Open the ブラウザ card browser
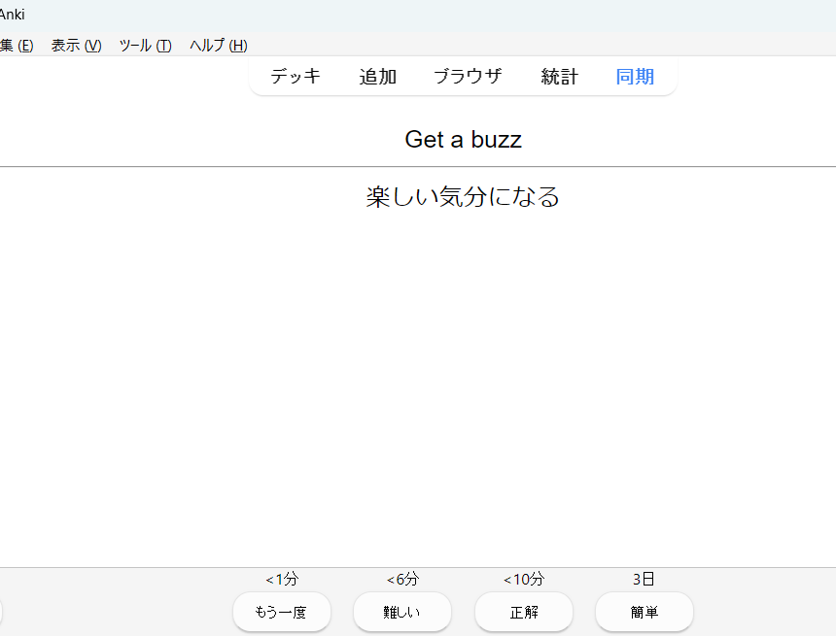The height and width of the screenshot is (636, 836). pos(468,76)
